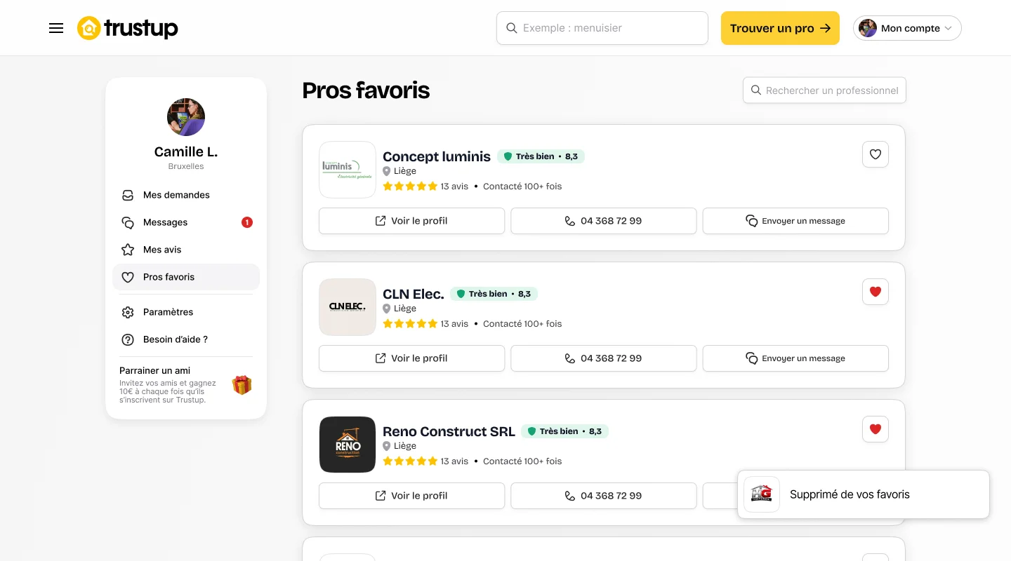This screenshot has width=1011, height=561.
Task: Click the toast notification company logo
Action: click(762, 494)
